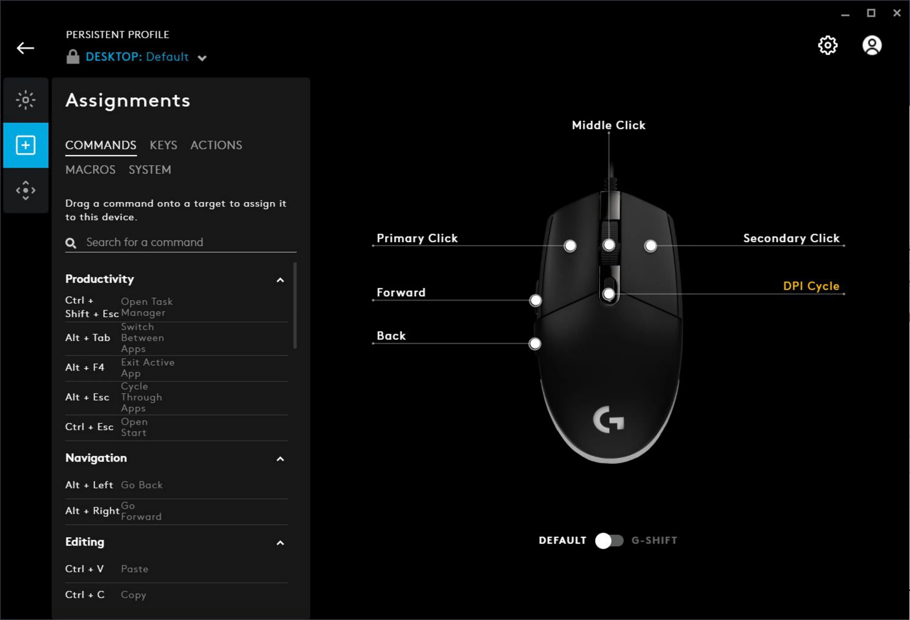Click the commands list scrollbar

coord(295,305)
